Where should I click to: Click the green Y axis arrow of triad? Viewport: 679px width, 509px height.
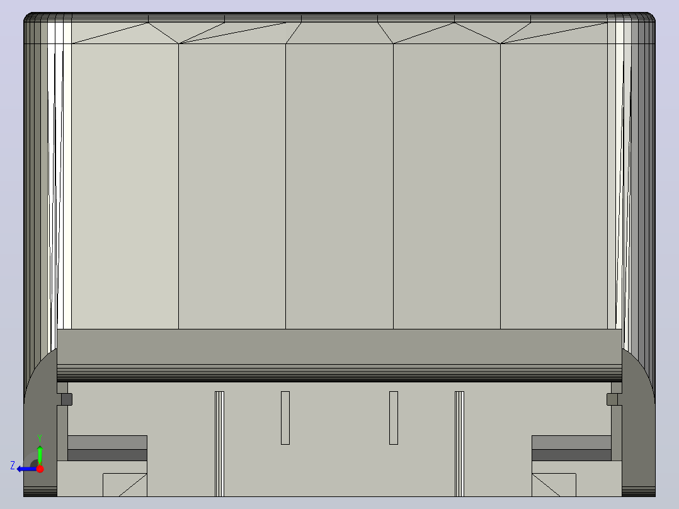tap(40, 455)
